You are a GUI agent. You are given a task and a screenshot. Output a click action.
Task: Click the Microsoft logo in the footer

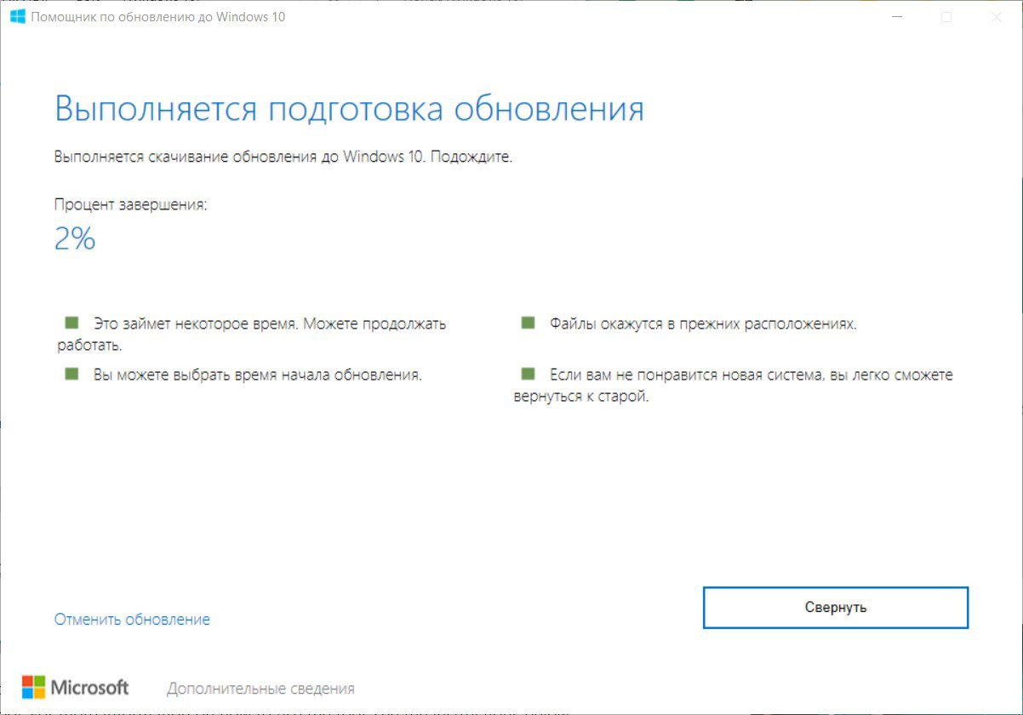point(75,687)
